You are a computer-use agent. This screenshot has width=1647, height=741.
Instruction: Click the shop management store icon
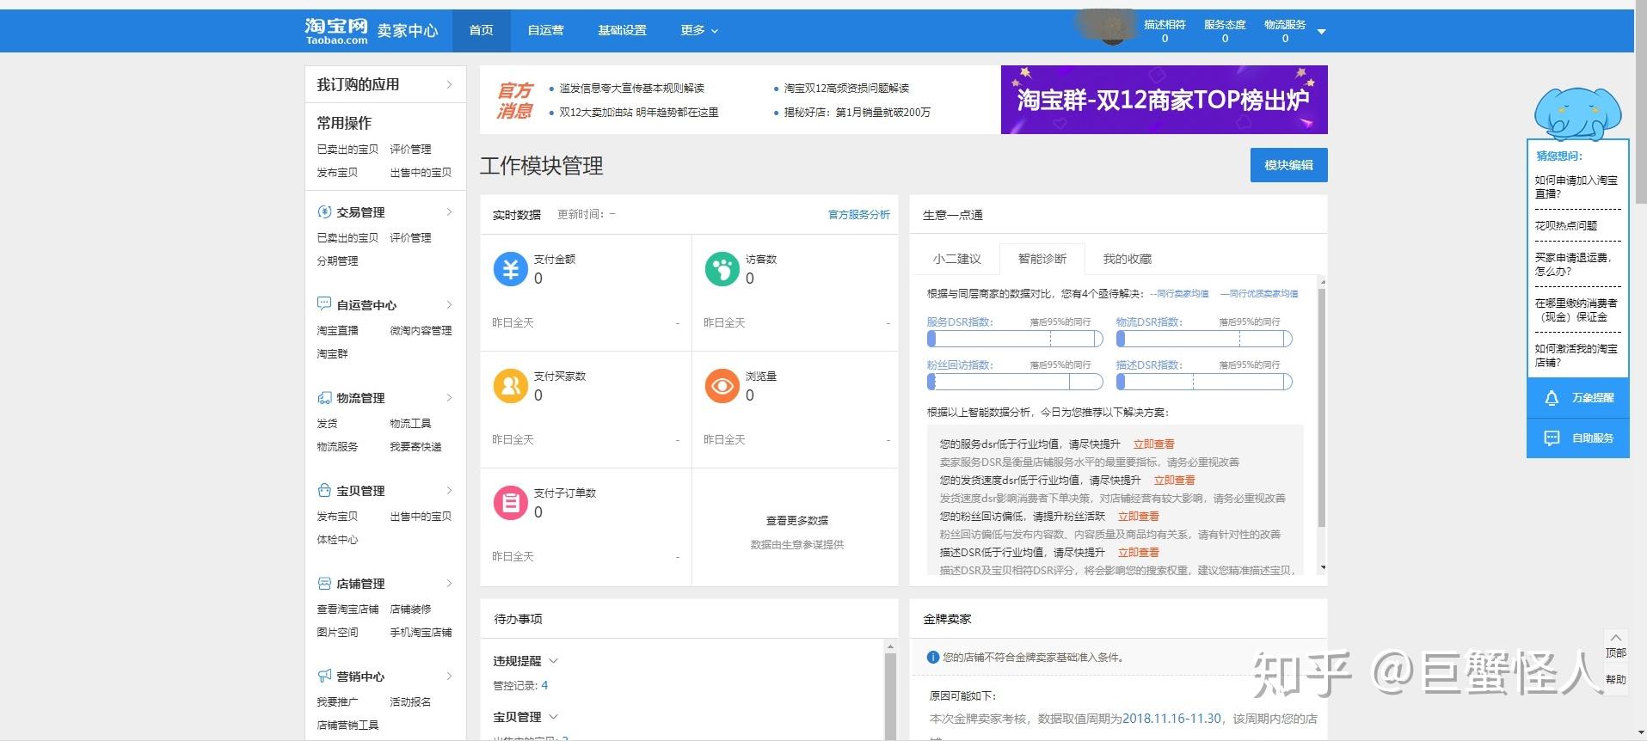[324, 583]
